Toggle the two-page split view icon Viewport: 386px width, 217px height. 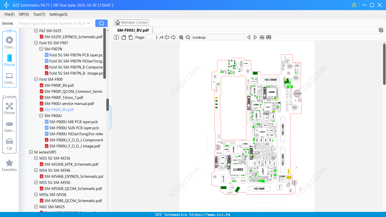tap(116, 37)
